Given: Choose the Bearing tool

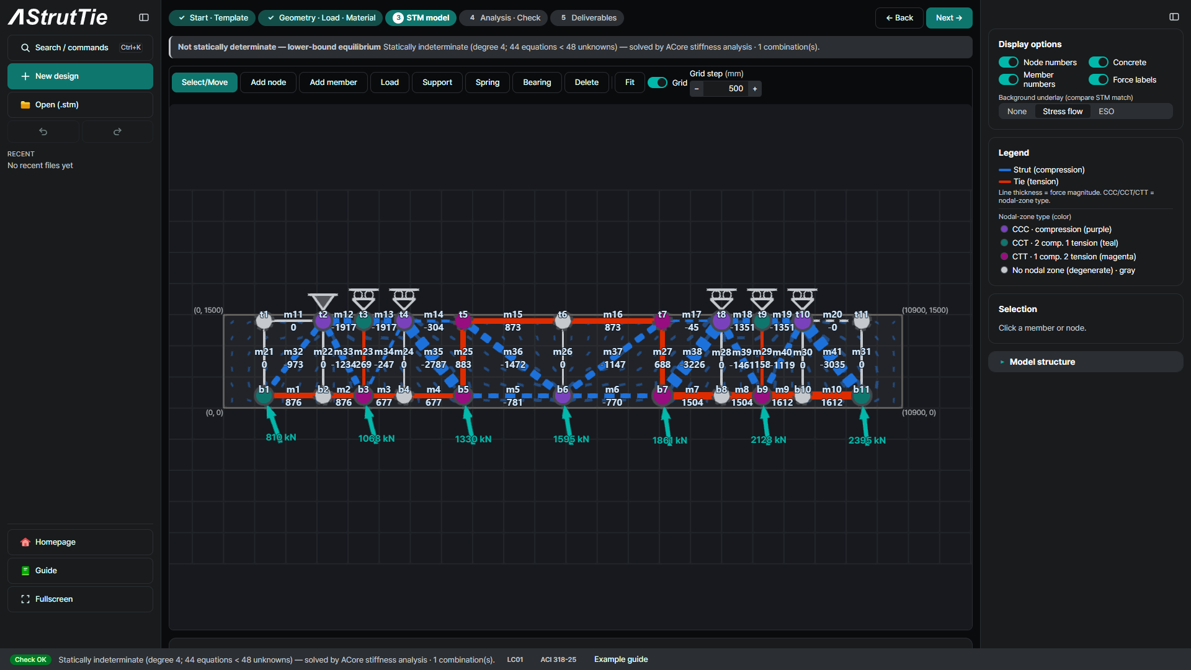Looking at the screenshot, I should point(537,83).
